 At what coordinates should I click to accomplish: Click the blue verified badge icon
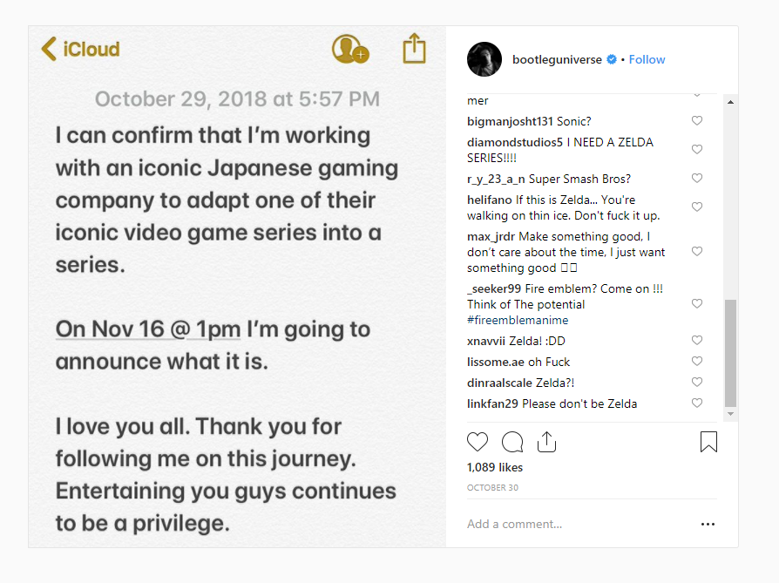click(x=612, y=59)
